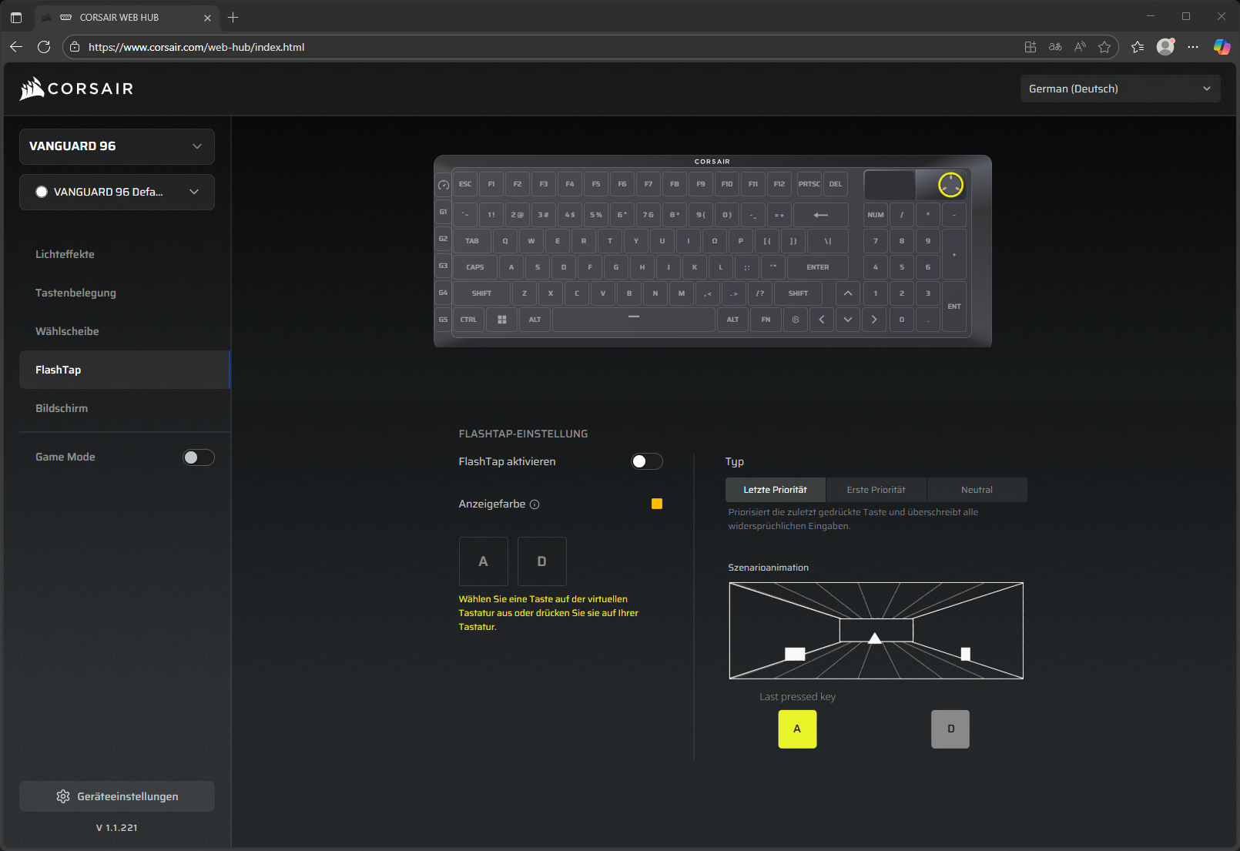The image size is (1240, 851).
Task: Click the Anzeigefarbe info icon
Action: [x=535, y=504]
